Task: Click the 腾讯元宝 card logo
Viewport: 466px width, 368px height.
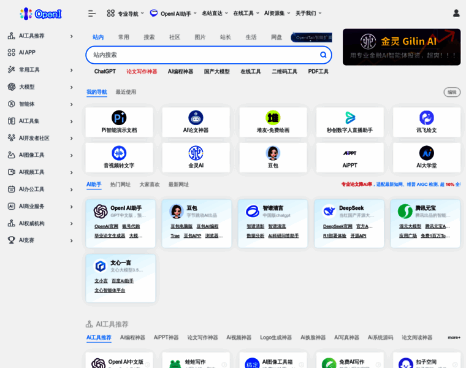Action: (405, 212)
